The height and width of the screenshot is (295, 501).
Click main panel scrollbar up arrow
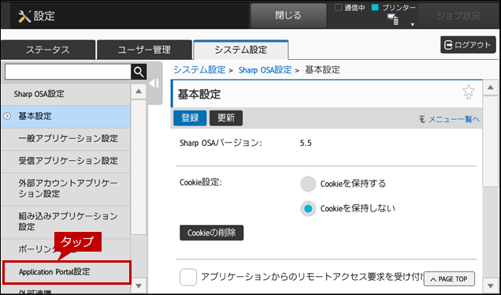pos(491,88)
